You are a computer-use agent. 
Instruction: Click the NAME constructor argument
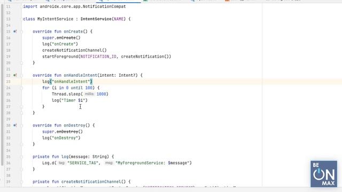pyautogui.click(x=119, y=19)
